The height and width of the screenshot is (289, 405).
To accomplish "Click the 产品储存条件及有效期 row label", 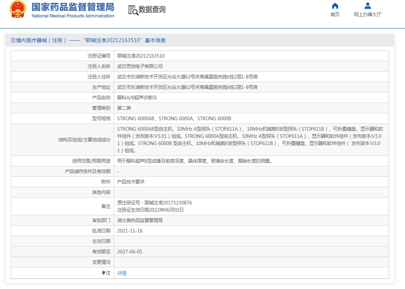I will pos(87,171).
